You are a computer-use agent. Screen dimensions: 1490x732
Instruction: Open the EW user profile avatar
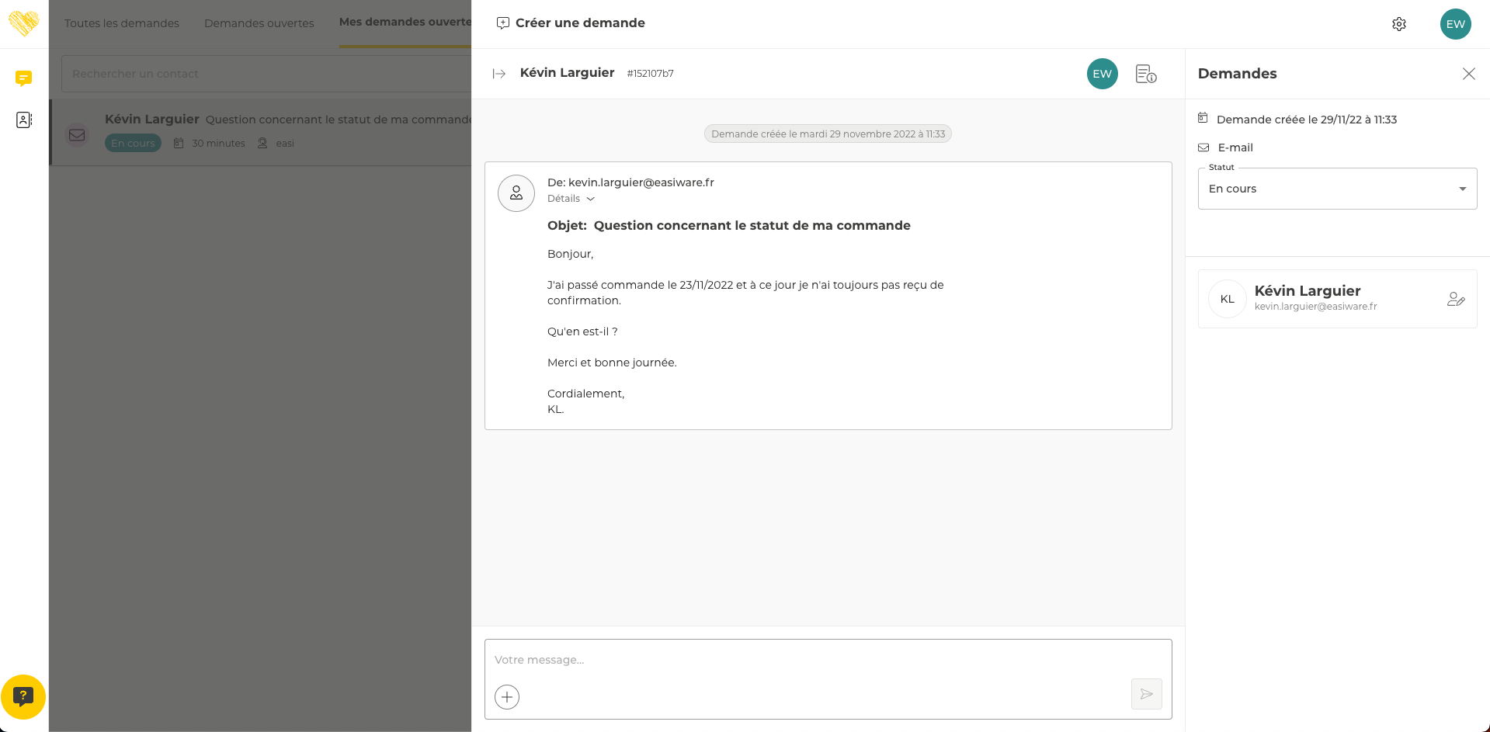coord(1455,24)
